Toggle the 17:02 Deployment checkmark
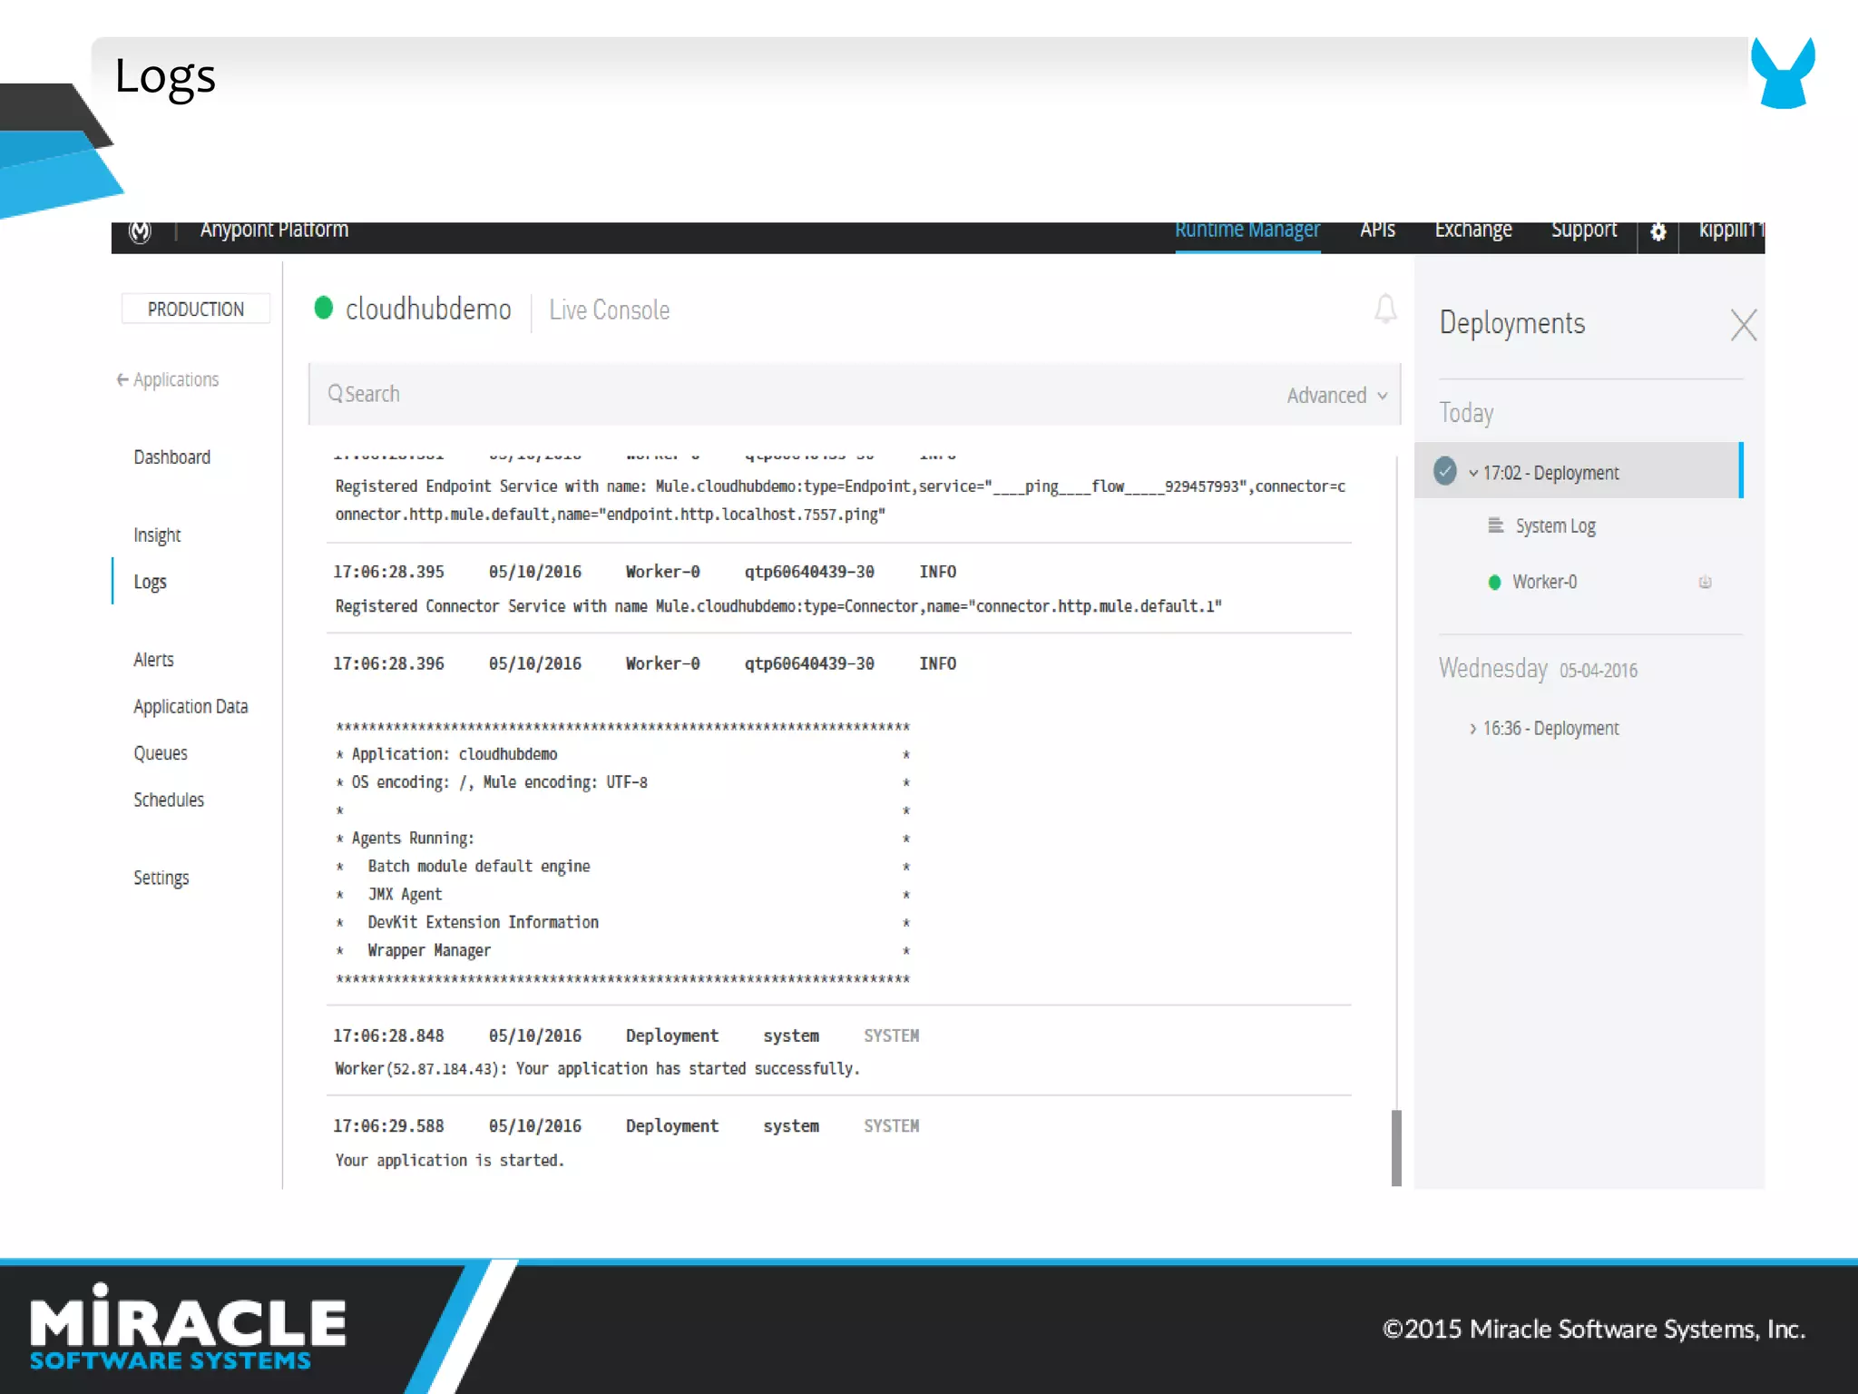1858x1394 pixels. tap(1445, 471)
